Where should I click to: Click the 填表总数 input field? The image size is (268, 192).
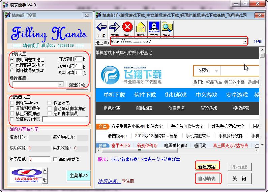pyautogui.click(x=39, y=159)
